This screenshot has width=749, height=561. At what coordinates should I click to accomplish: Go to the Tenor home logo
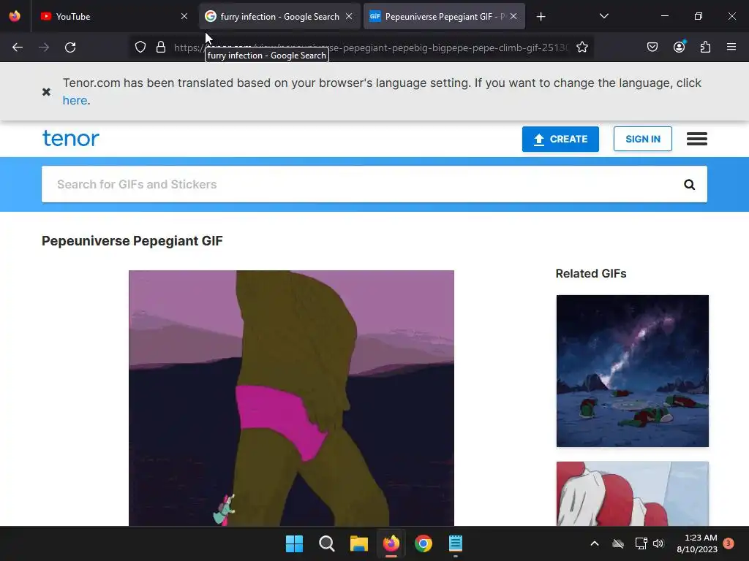[x=71, y=138]
